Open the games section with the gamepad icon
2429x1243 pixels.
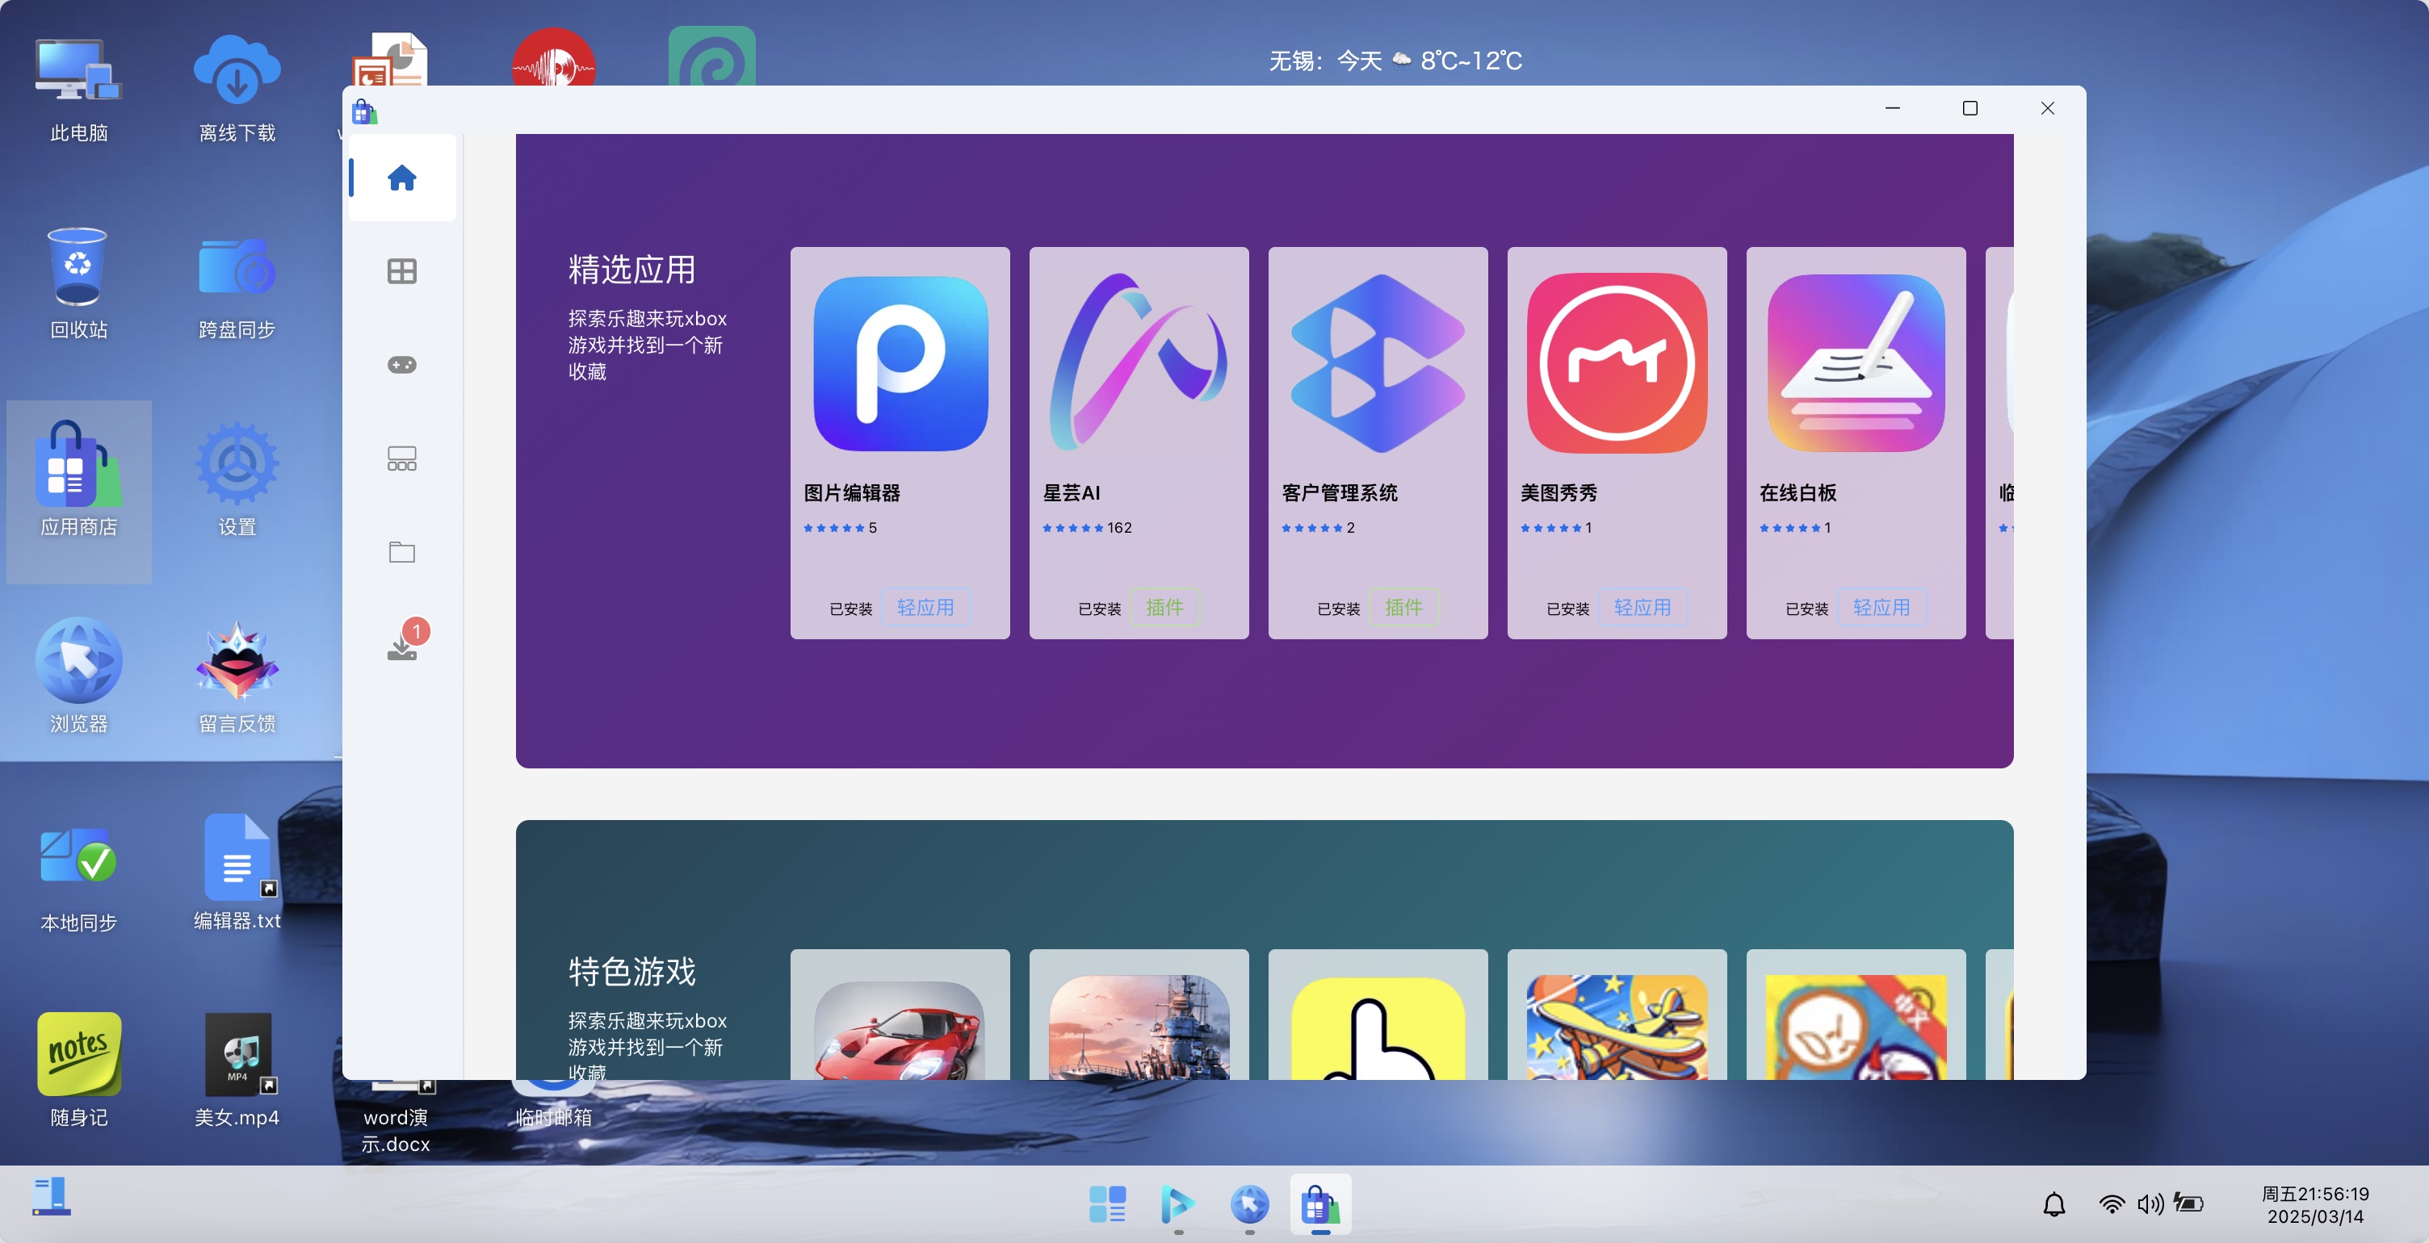(401, 365)
